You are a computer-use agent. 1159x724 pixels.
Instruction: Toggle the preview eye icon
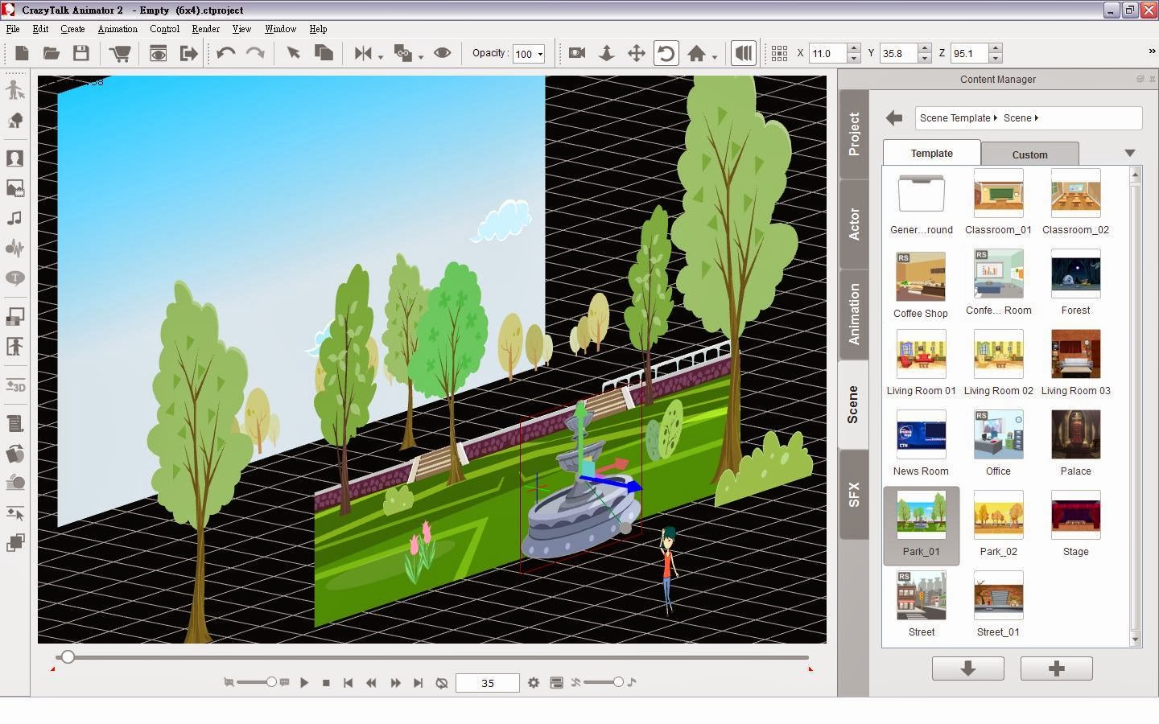click(x=442, y=53)
